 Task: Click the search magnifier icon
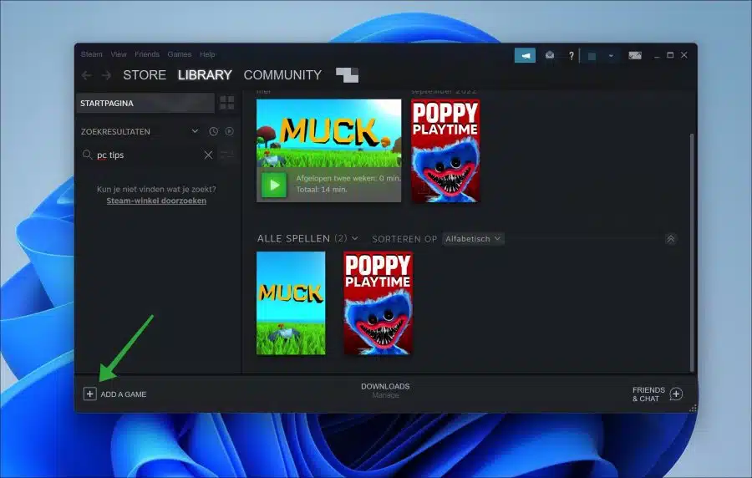click(x=87, y=155)
